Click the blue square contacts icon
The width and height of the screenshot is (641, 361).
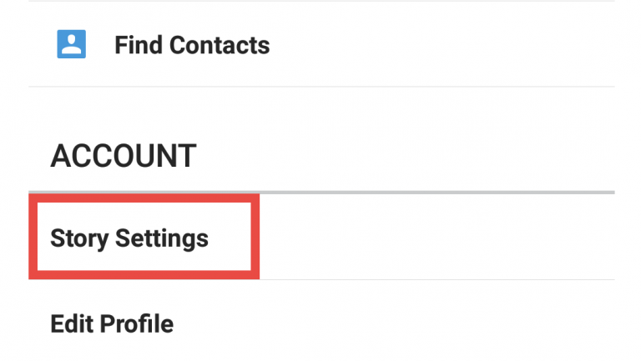[x=72, y=44]
